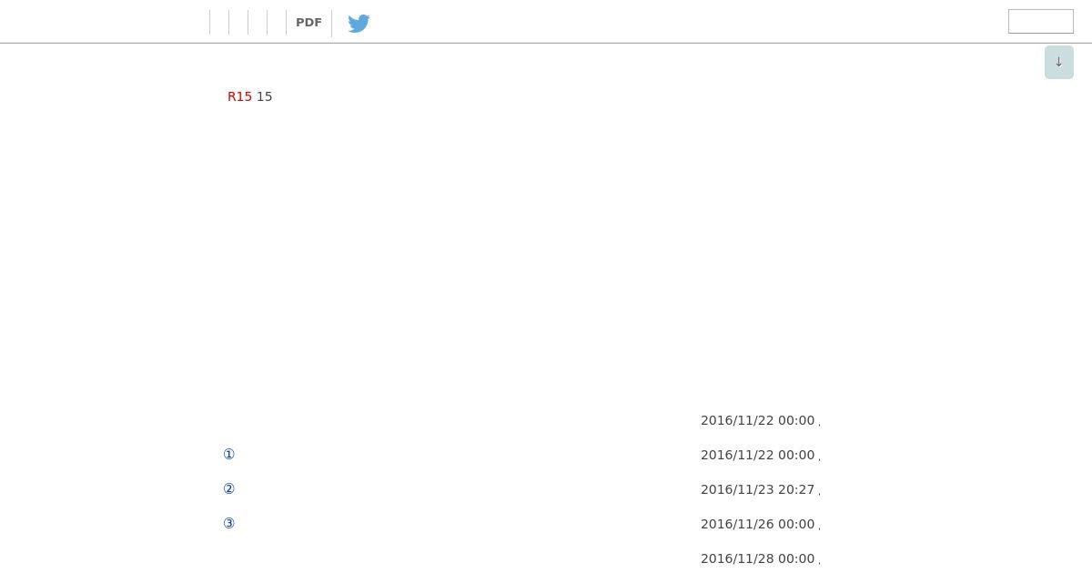Click the blank toolbar slot just before PDF
The image size is (1092, 573).
[x=277, y=23]
